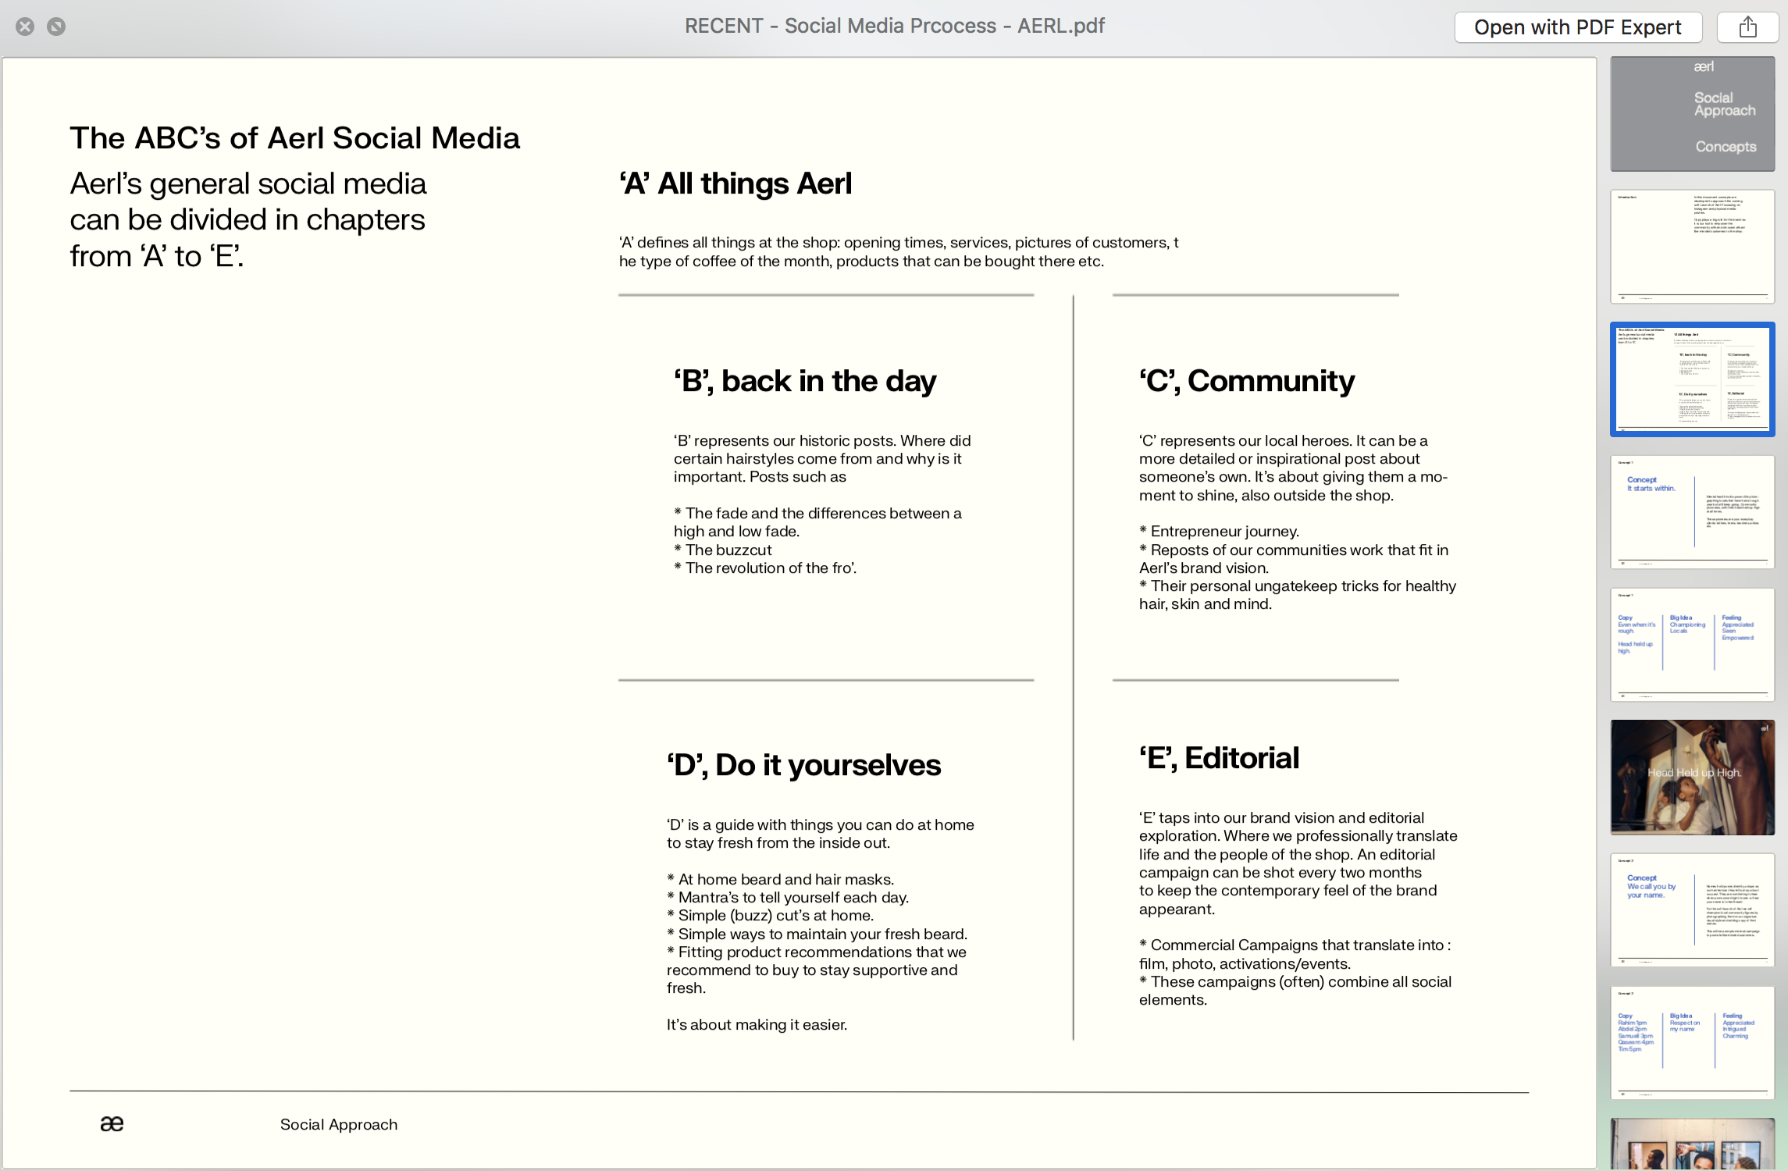Screen dimensions: 1788x1171
Task: Click the 'A' All things Aerl heading
Action: point(735,183)
